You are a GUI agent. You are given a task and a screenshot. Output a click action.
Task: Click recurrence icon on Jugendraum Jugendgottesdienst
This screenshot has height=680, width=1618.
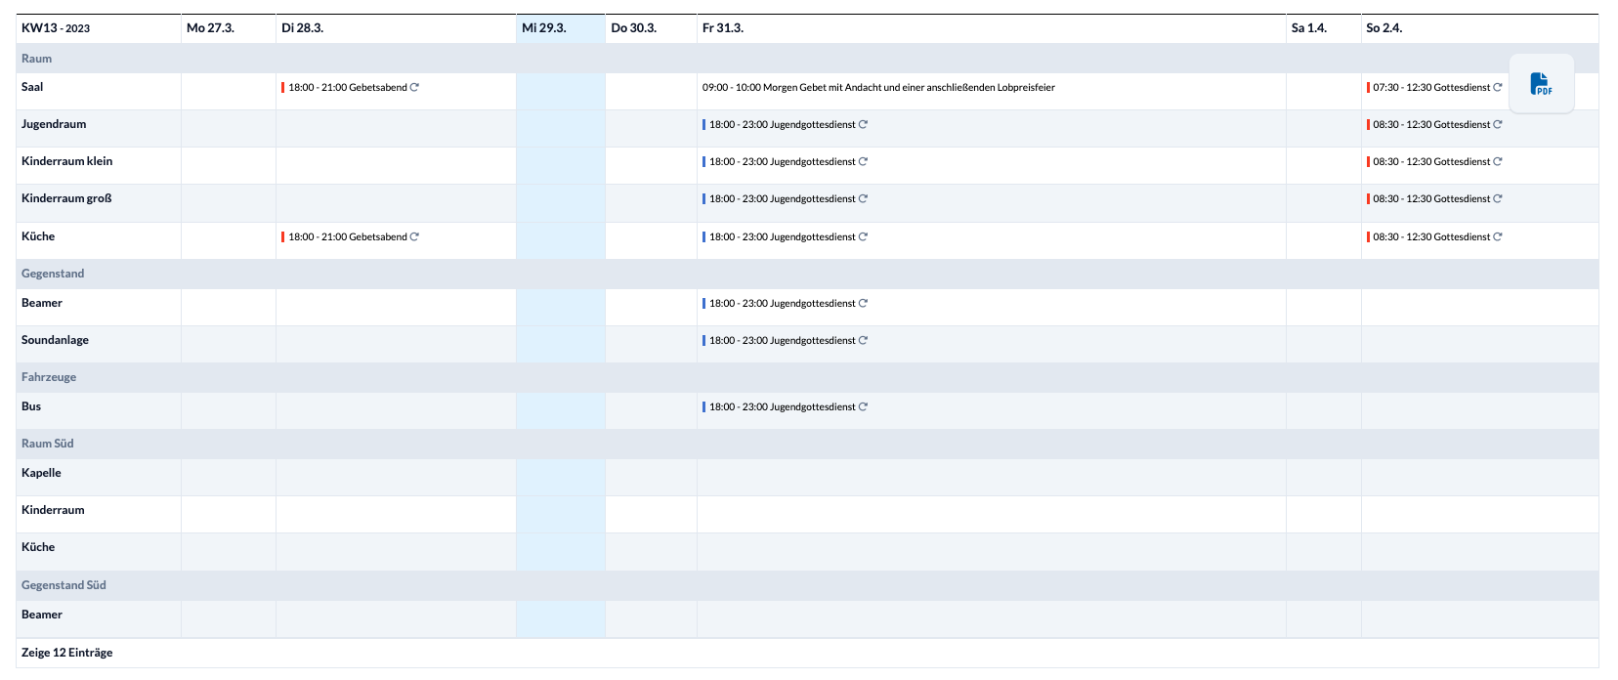[863, 124]
